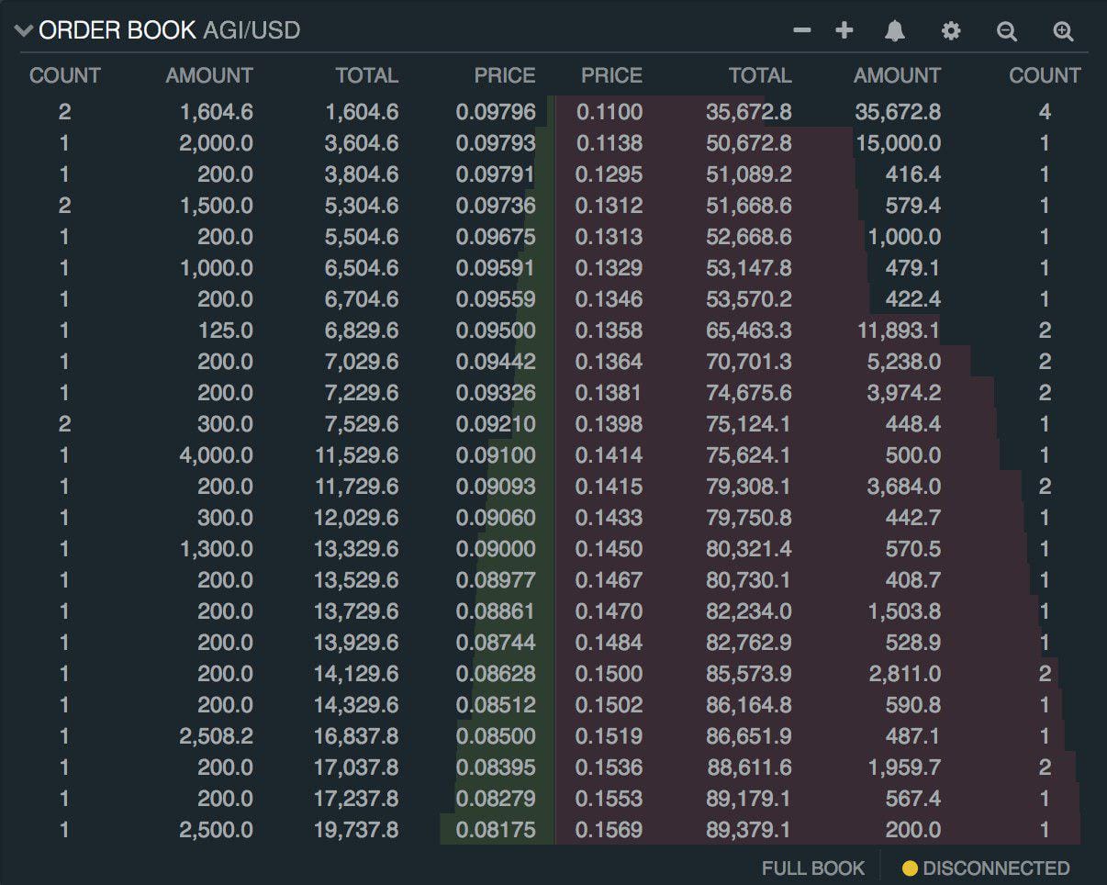Select bid price 0.09675
Screen dimensions: 1107x885
coord(496,237)
